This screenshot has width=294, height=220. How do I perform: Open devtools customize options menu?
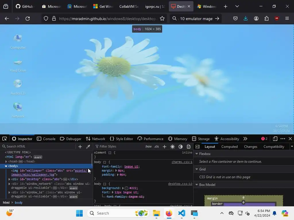click(x=283, y=139)
